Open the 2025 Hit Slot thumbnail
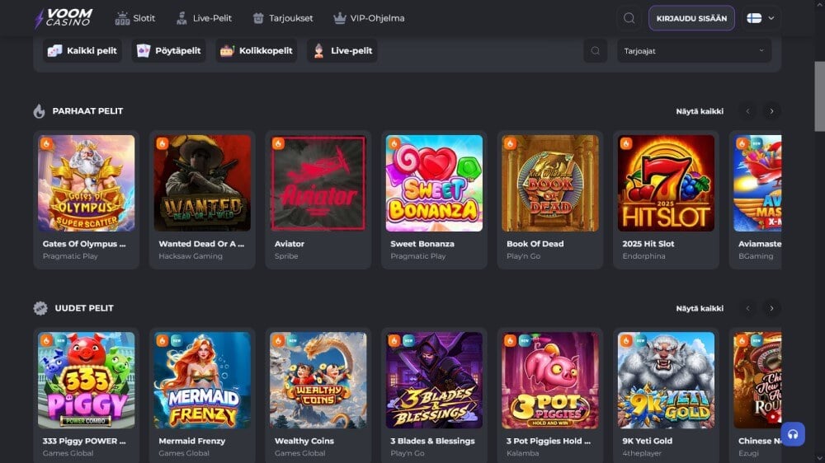 point(666,183)
